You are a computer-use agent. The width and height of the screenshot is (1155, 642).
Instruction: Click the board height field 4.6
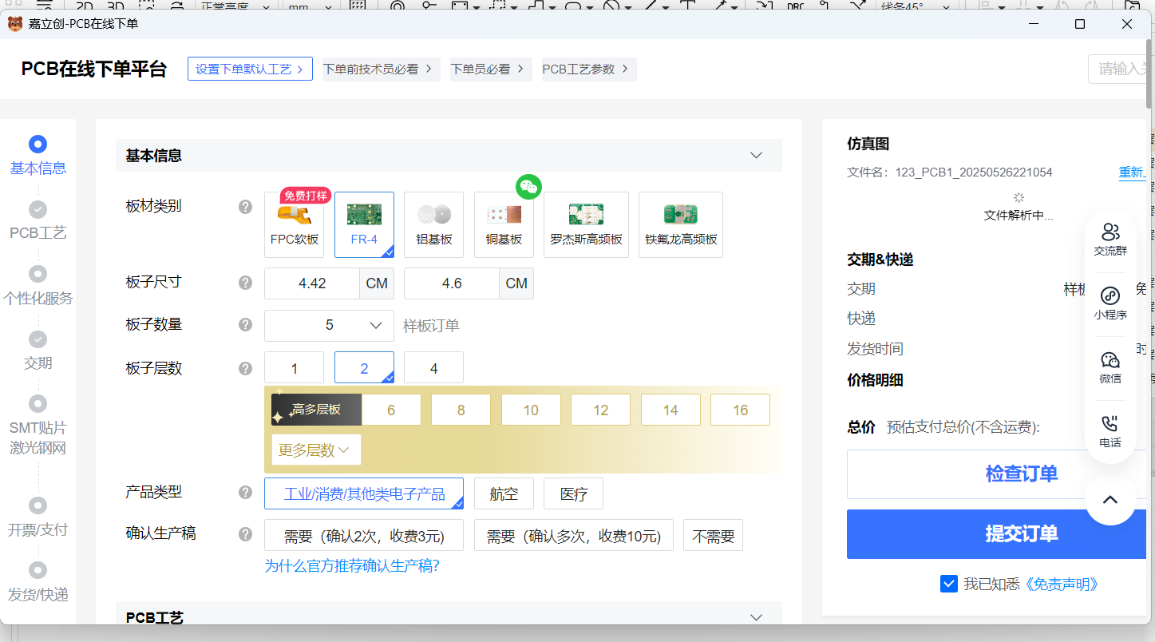(452, 283)
